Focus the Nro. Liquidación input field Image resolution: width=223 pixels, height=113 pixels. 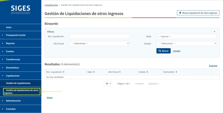99,37
